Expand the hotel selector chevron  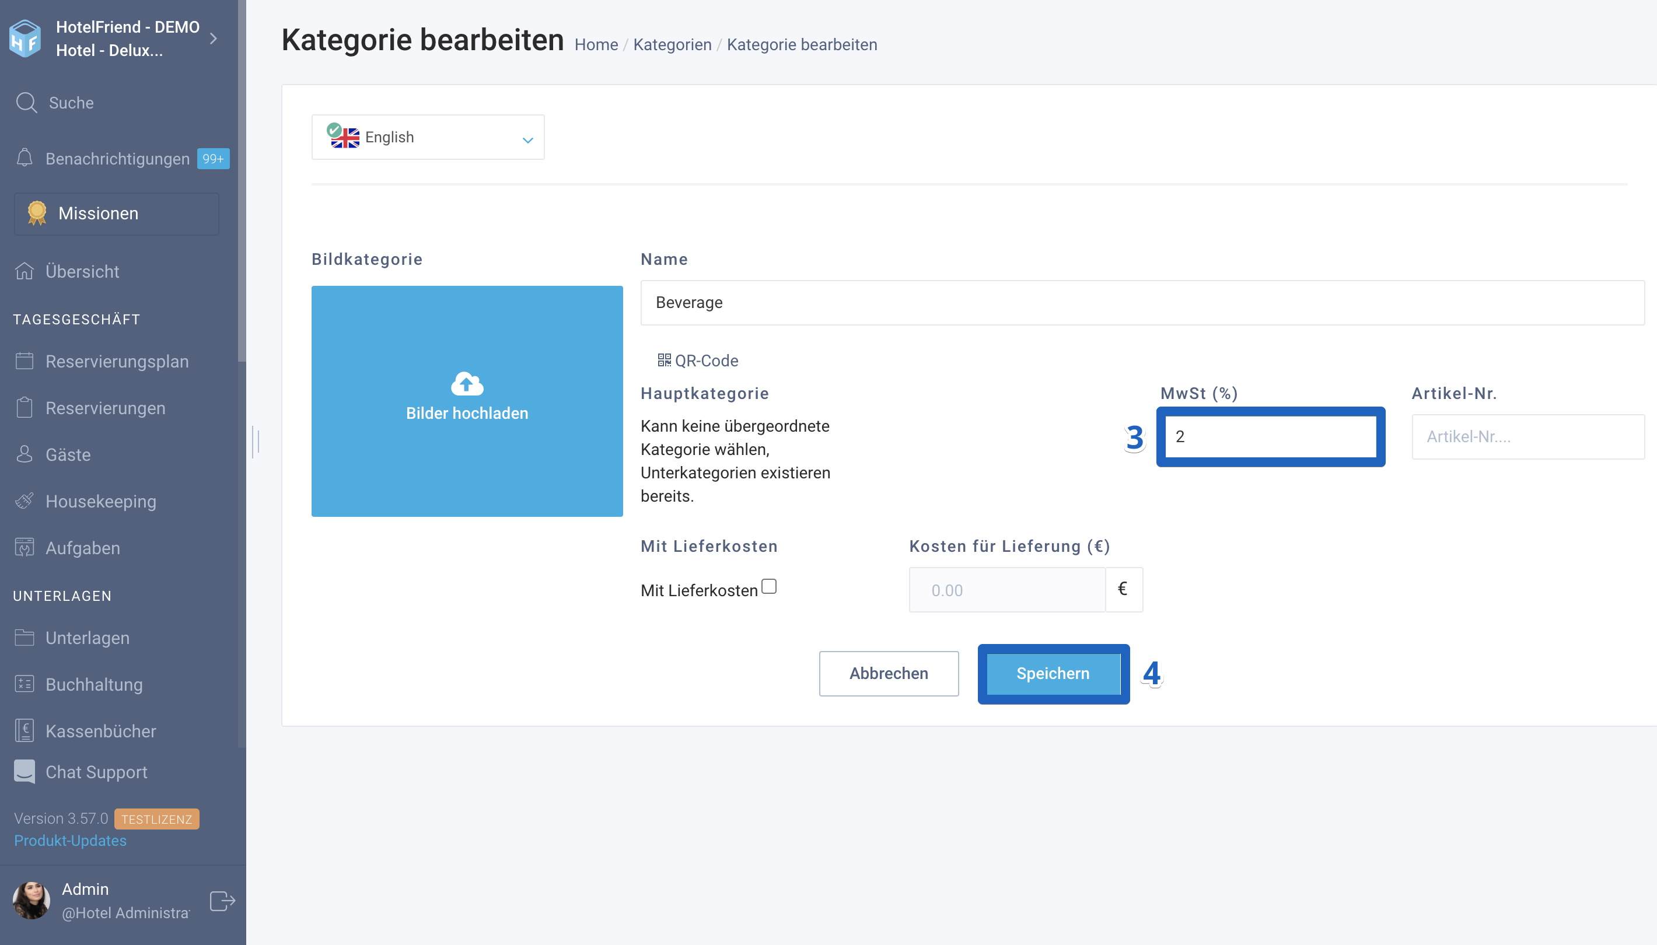[214, 38]
